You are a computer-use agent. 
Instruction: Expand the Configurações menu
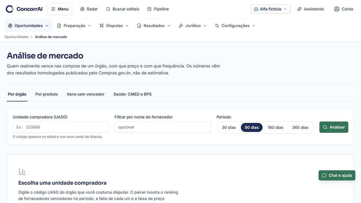pyautogui.click(x=235, y=26)
